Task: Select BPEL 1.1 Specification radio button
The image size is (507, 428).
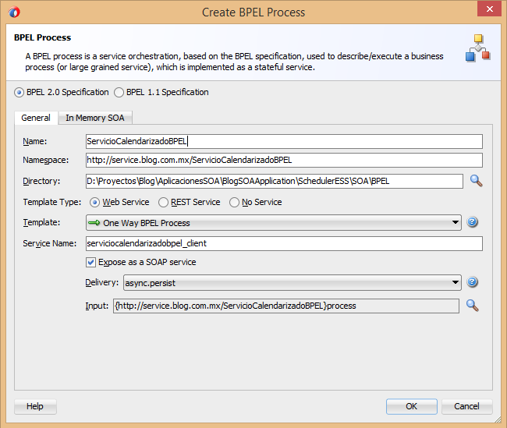Action: 119,93
